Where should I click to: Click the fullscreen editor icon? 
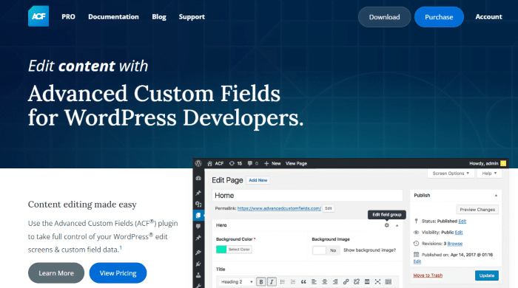click(x=377, y=282)
